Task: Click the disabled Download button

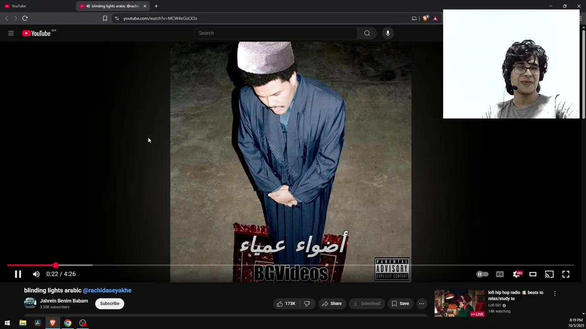Action: point(367,303)
